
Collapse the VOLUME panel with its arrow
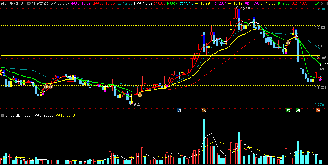coord(2,115)
